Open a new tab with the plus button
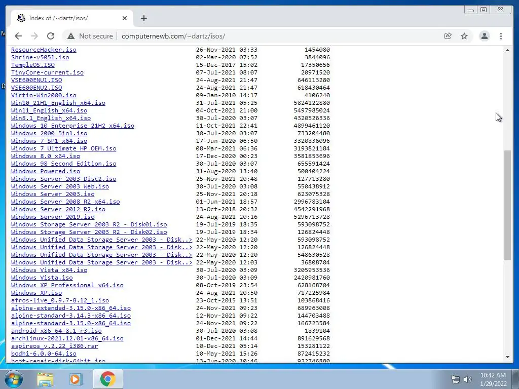 (x=143, y=18)
